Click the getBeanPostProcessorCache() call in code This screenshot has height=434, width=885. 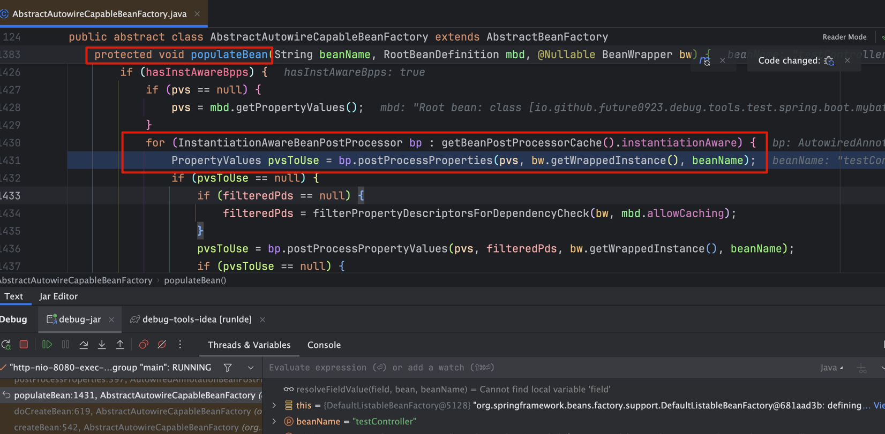[x=528, y=143]
